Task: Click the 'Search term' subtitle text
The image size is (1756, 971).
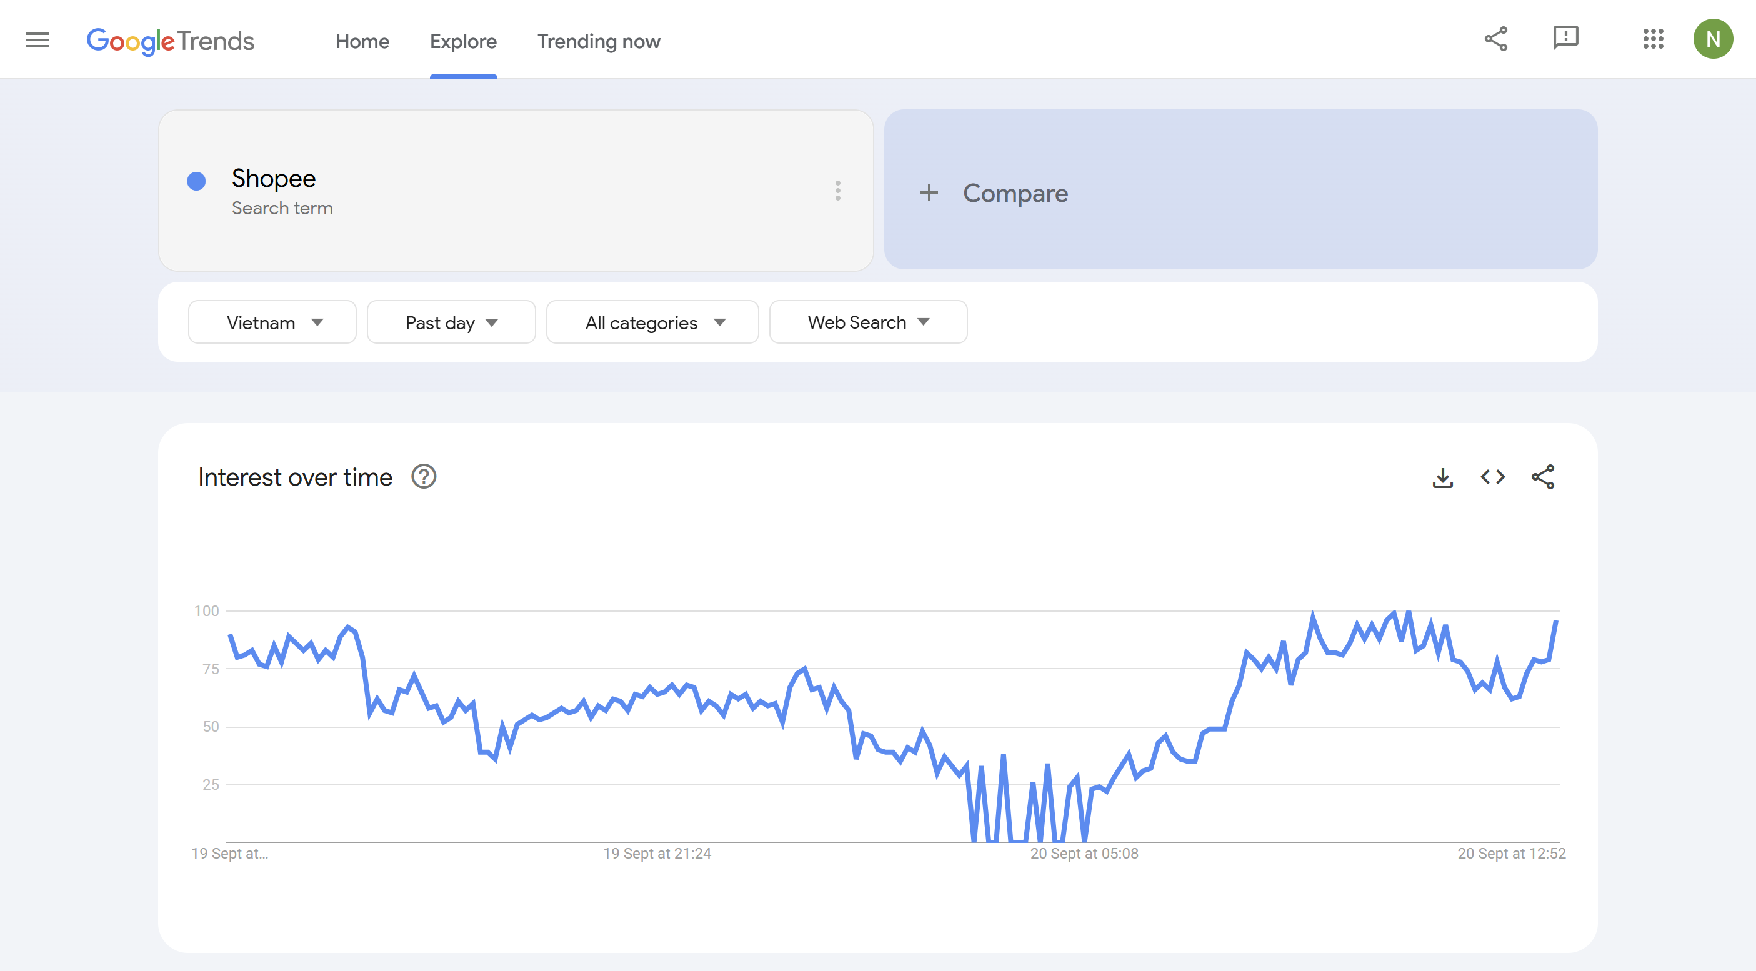Action: (282, 208)
